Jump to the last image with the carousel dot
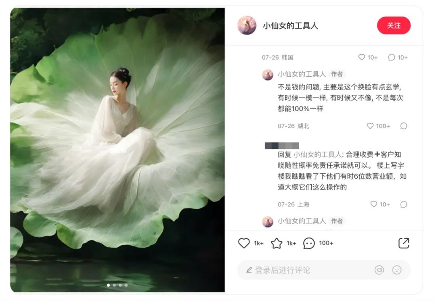Screen dimensions: 436x302 (x=126, y=285)
